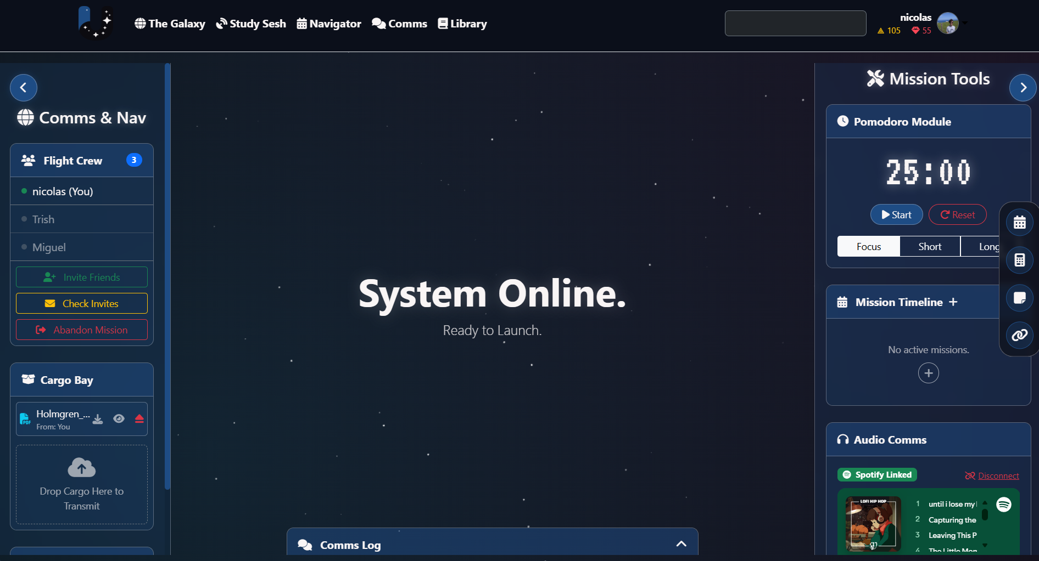Eject the Holmgren file from Cargo Bay
This screenshot has width=1039, height=561.
point(139,418)
